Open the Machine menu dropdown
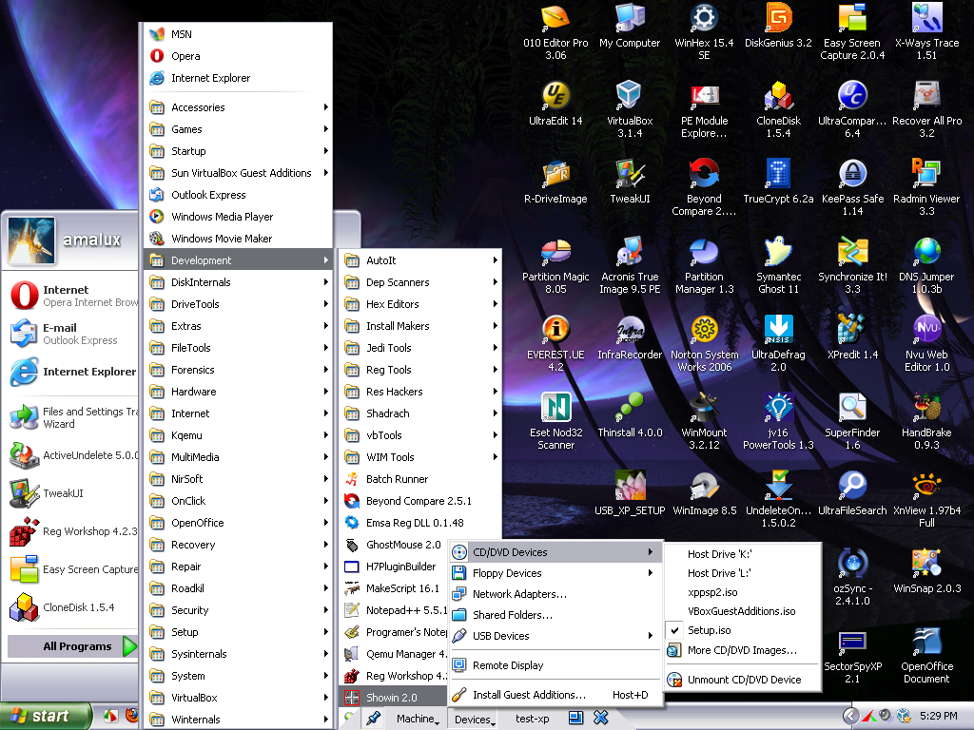Image resolution: width=974 pixels, height=730 pixels. [418, 719]
